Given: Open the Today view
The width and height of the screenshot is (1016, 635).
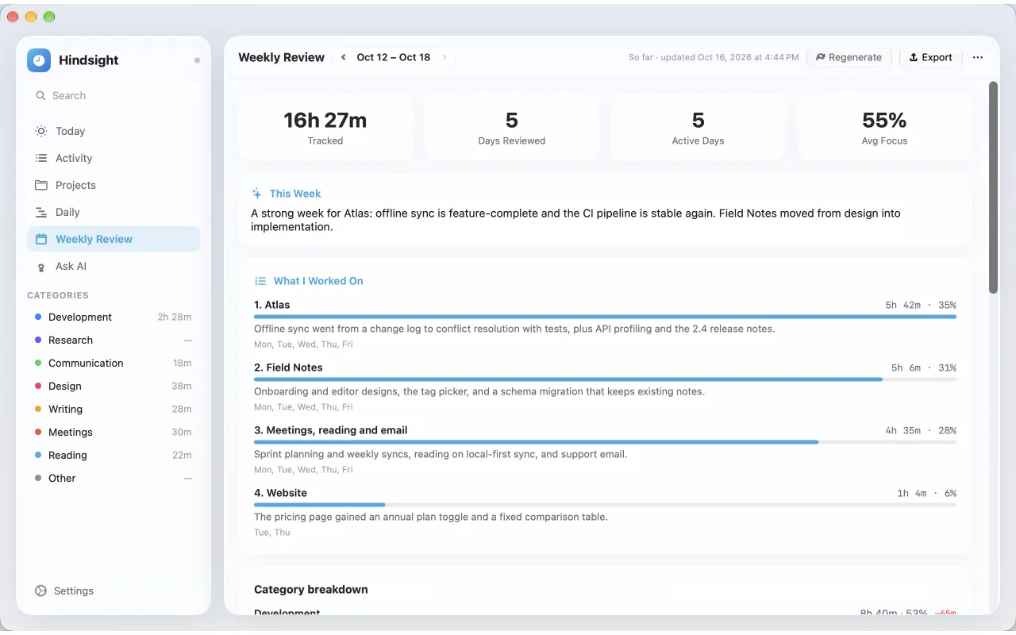Looking at the screenshot, I should coord(114,131).
